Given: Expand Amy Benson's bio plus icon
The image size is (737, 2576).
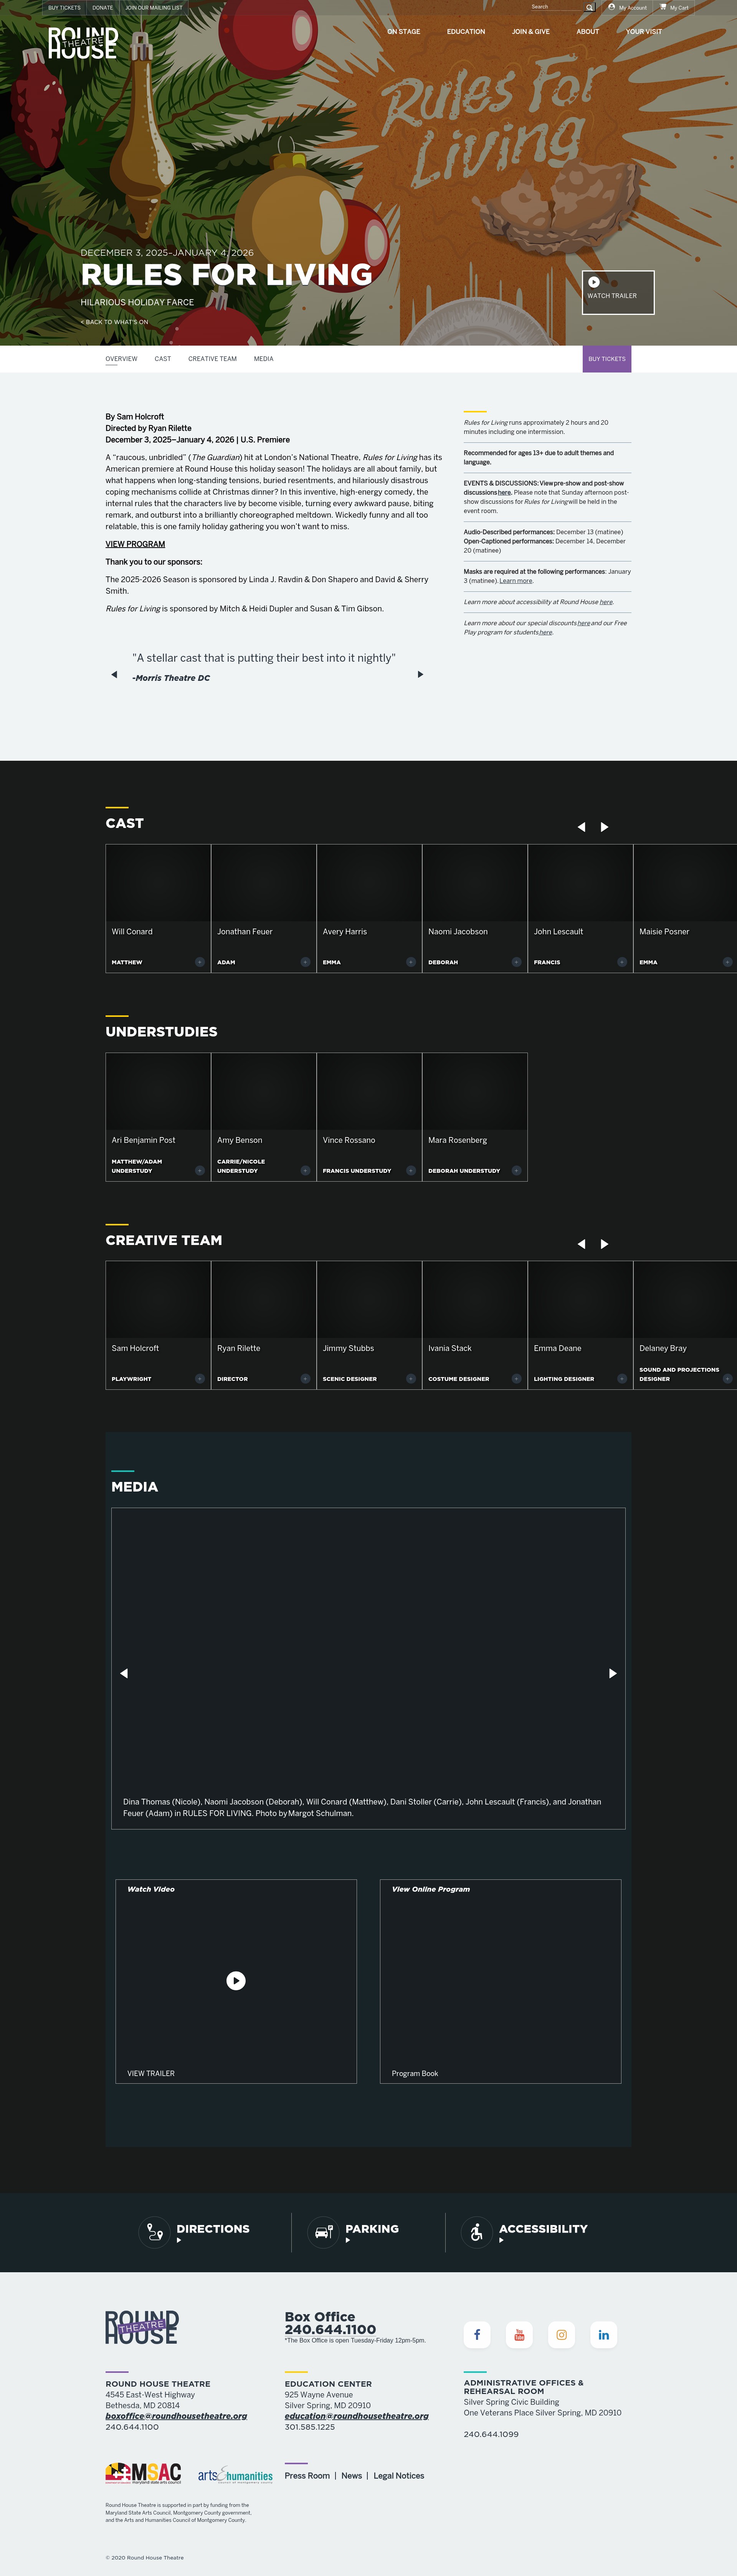Looking at the screenshot, I should (x=305, y=1170).
